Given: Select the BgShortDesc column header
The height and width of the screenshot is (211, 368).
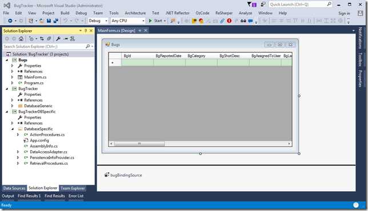Looking at the screenshot, I should point(233,56).
